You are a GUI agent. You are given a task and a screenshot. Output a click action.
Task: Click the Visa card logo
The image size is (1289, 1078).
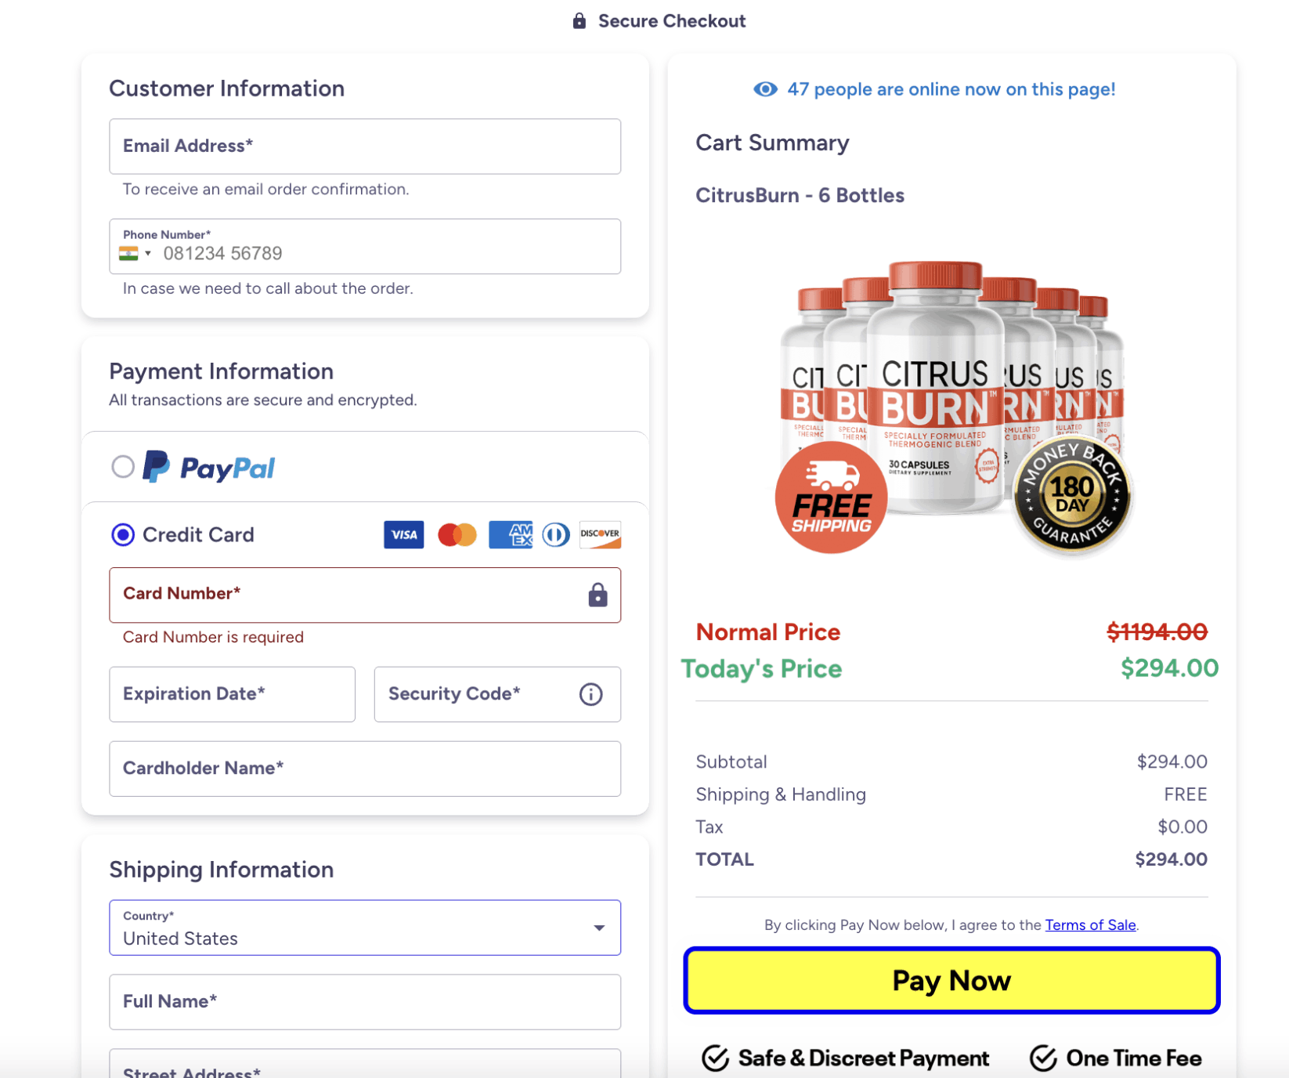pos(403,534)
